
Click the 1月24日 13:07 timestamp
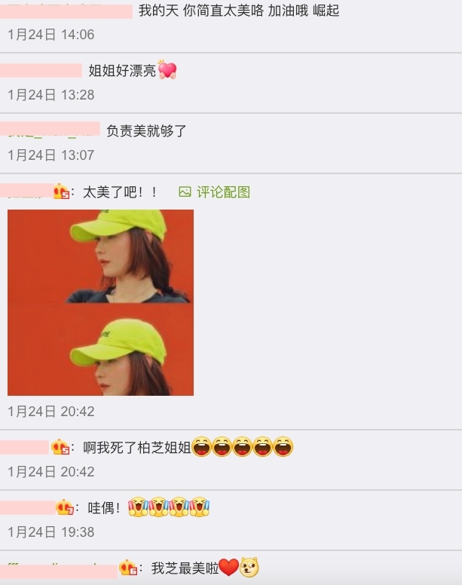51,155
